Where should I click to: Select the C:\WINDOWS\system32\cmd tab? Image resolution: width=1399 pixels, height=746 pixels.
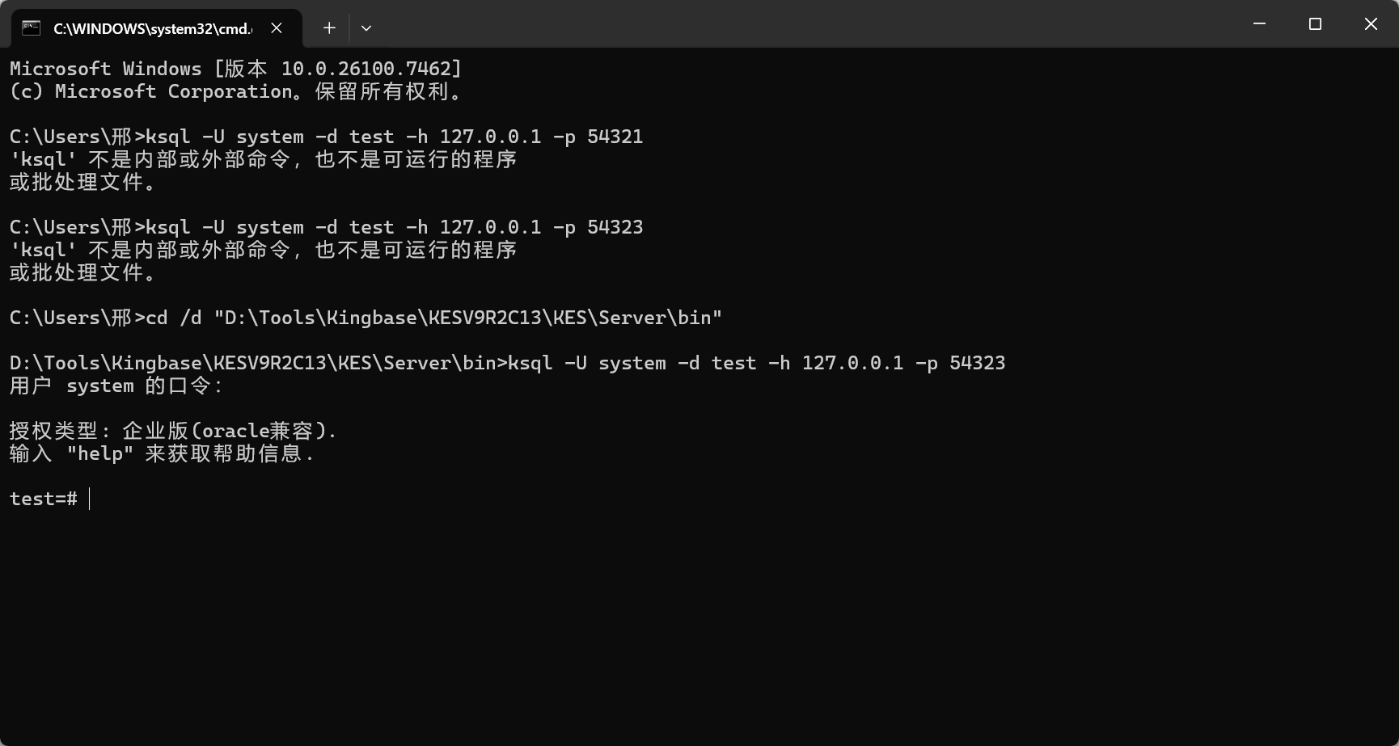[152, 28]
